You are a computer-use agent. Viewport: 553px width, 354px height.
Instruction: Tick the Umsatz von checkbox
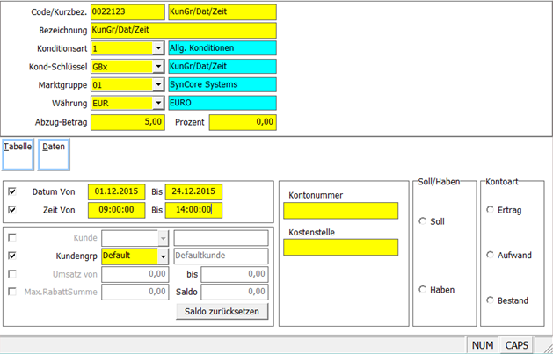pos(11,274)
